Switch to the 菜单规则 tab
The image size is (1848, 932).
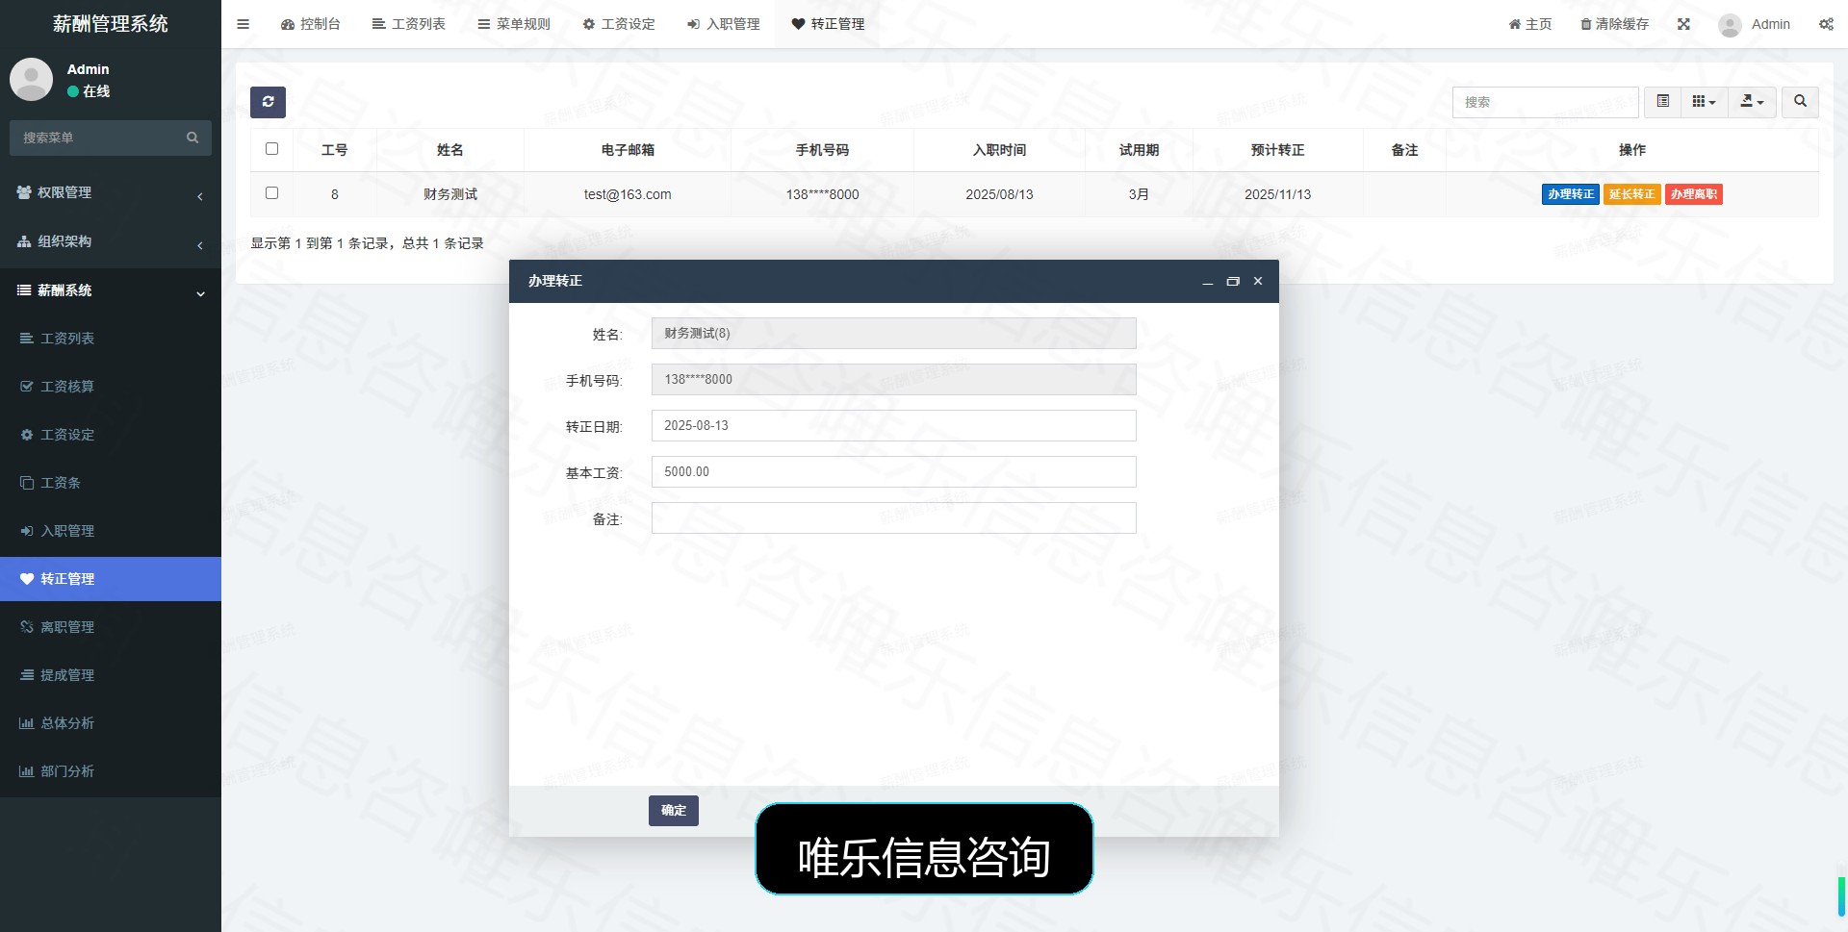point(514,24)
